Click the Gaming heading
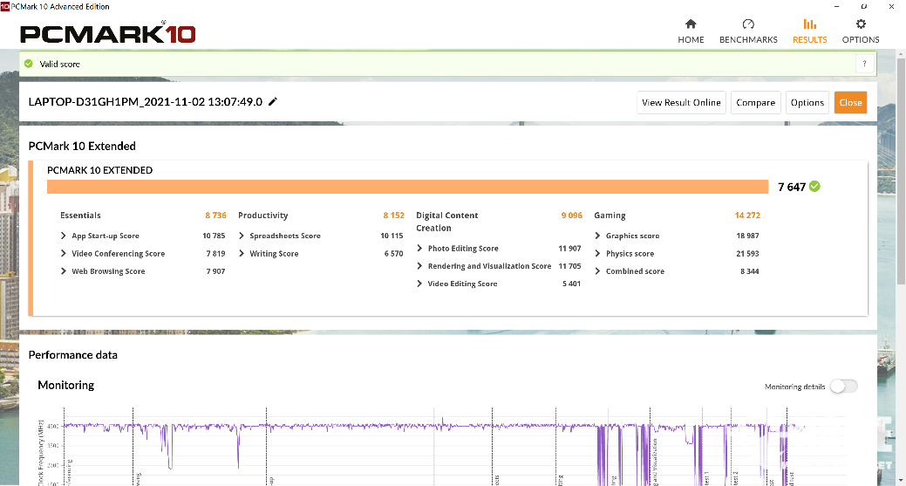 click(610, 215)
